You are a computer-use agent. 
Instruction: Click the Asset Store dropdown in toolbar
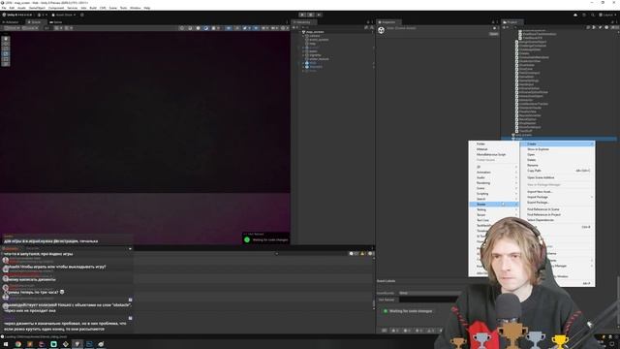64,16
